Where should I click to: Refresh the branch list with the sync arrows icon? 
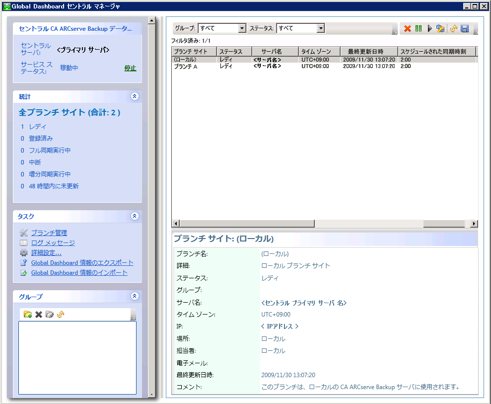[453, 28]
